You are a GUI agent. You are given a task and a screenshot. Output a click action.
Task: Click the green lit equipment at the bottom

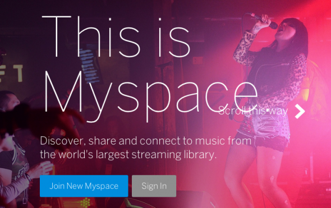[x=85, y=202]
